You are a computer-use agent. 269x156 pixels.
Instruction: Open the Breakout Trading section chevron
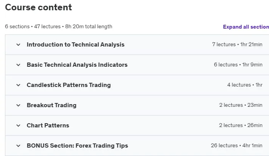click(x=18, y=105)
